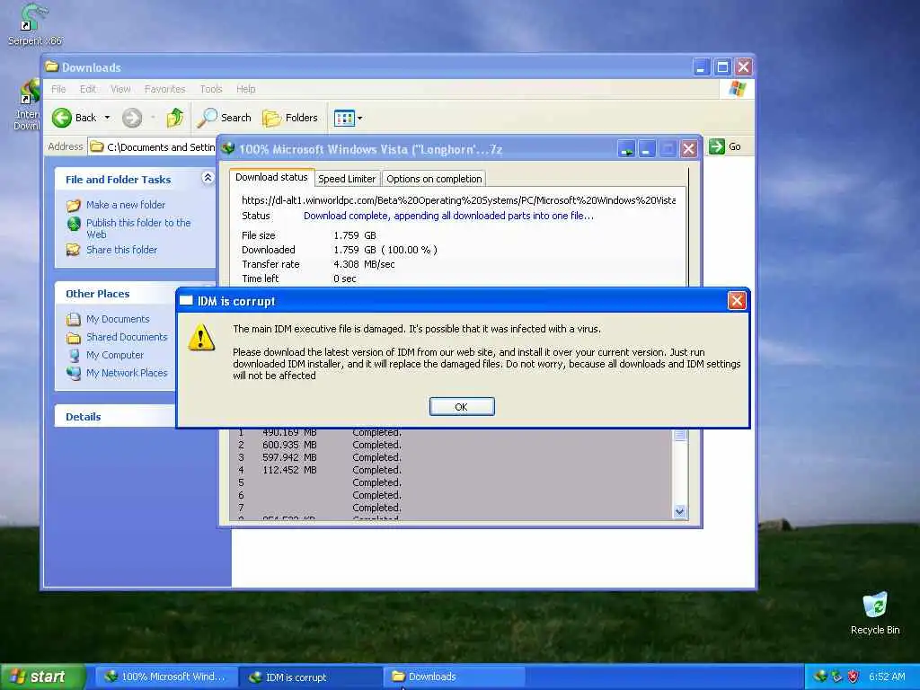Click the My Network Places icon
Image resolution: width=920 pixels, height=690 pixels.
click(74, 373)
